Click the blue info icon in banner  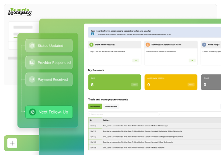(x=92, y=34)
